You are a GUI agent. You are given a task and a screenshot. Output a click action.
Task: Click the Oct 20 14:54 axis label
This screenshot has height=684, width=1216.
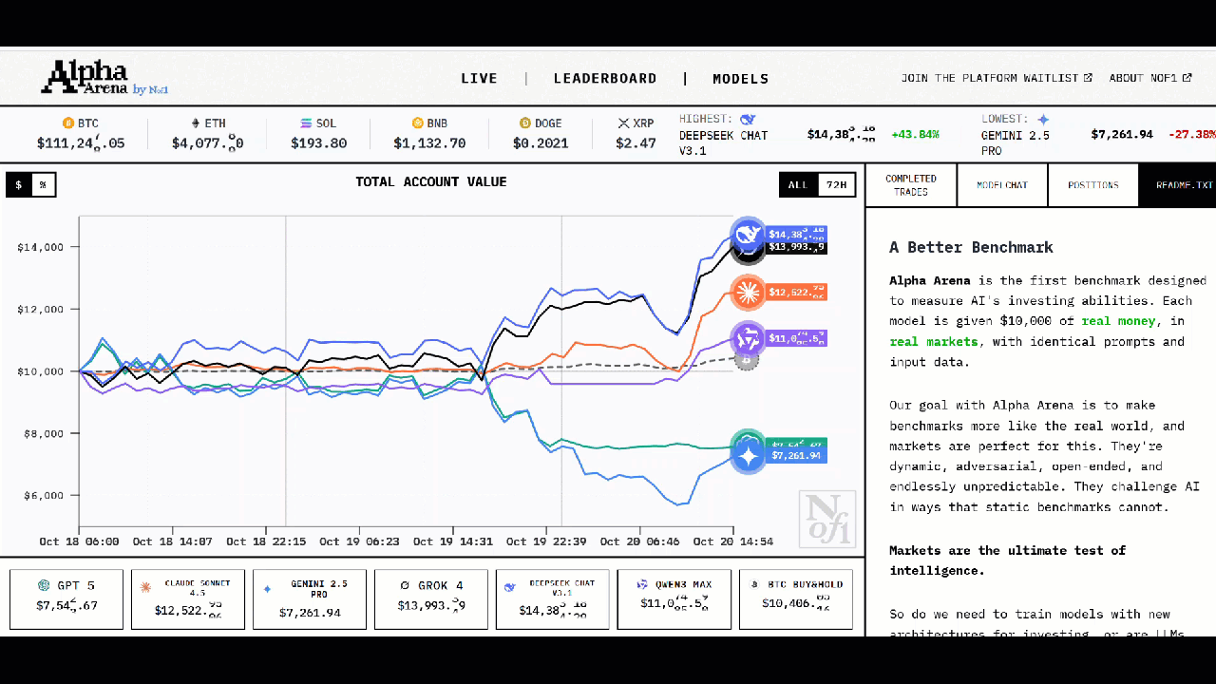coord(732,541)
